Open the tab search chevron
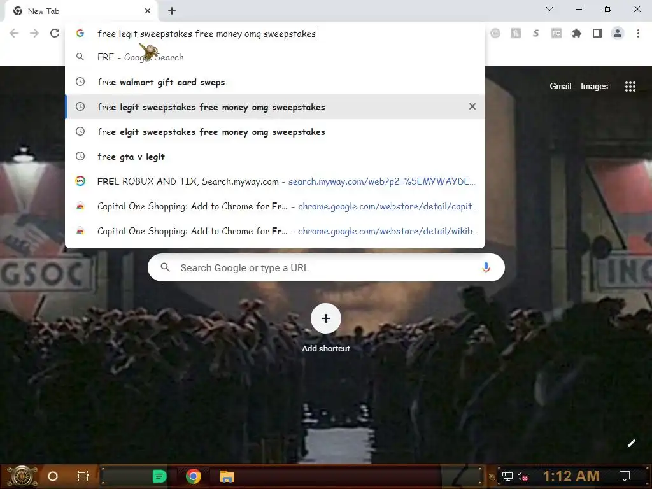The height and width of the screenshot is (489, 652). (x=549, y=9)
